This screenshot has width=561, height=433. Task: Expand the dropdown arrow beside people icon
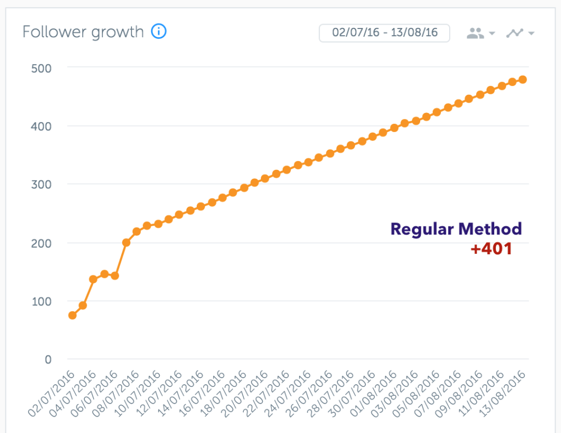(492, 33)
